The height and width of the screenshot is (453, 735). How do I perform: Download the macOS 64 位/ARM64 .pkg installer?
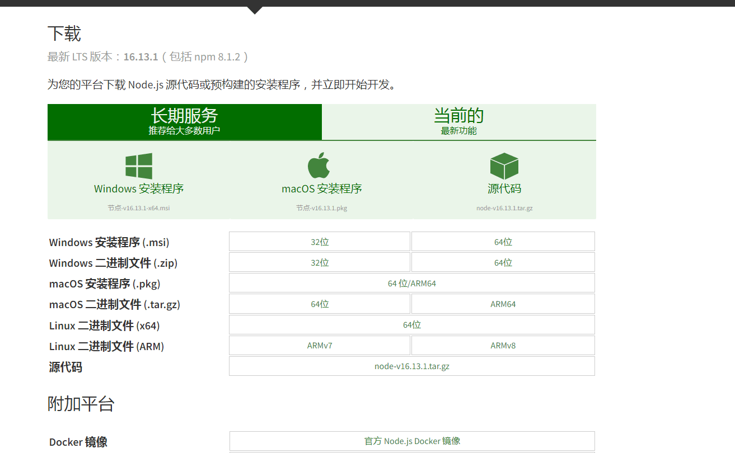tap(412, 283)
